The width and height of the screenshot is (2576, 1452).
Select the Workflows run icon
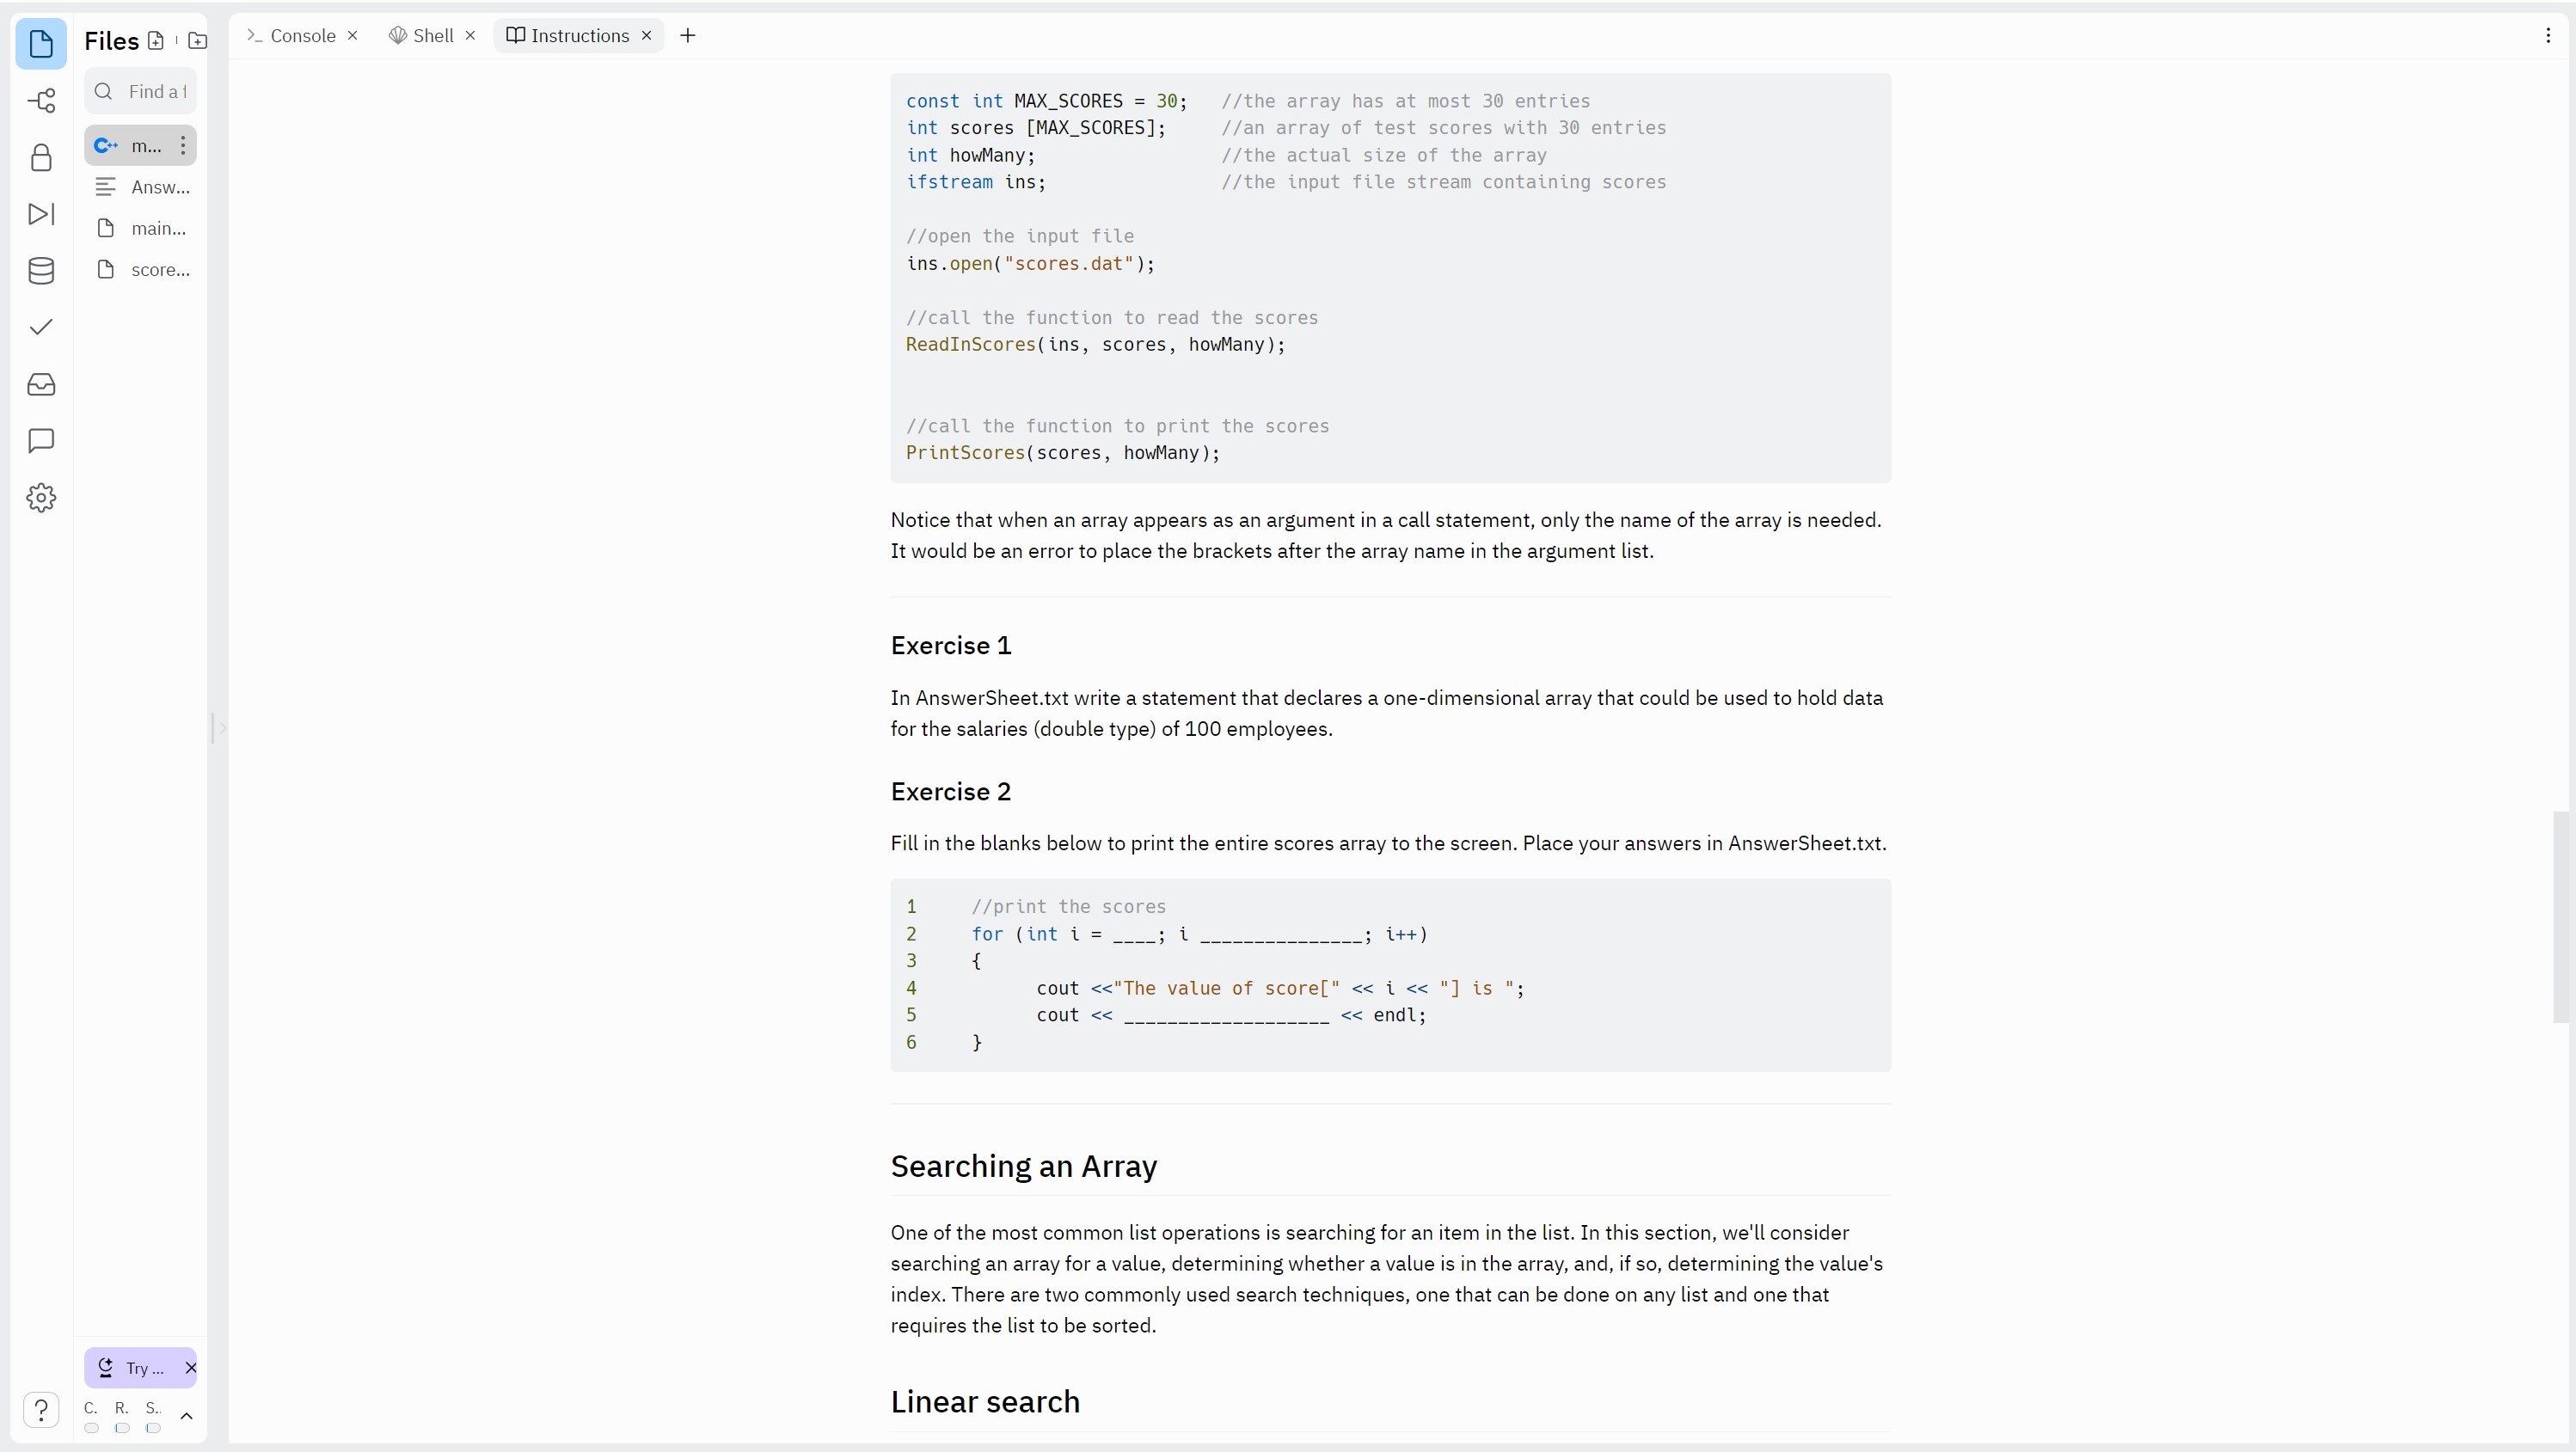point(41,214)
